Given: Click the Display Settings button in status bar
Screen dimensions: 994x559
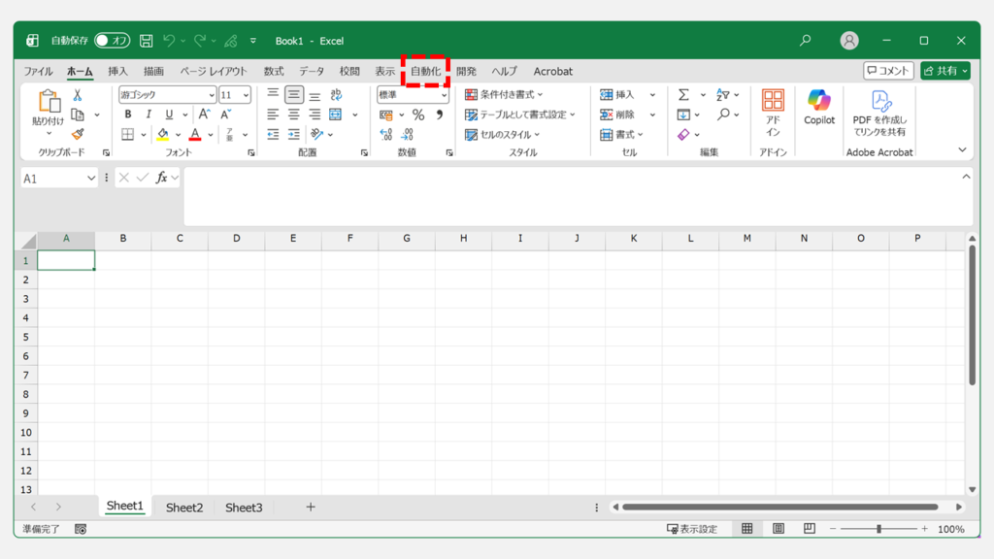Looking at the screenshot, I should 692,529.
